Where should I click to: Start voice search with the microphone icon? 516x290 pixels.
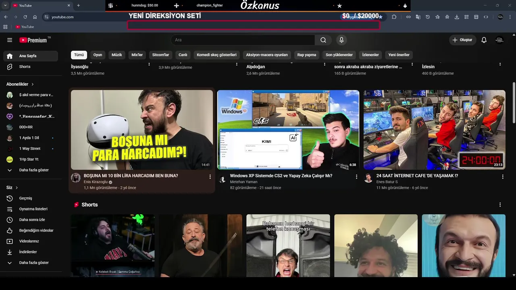[341, 40]
